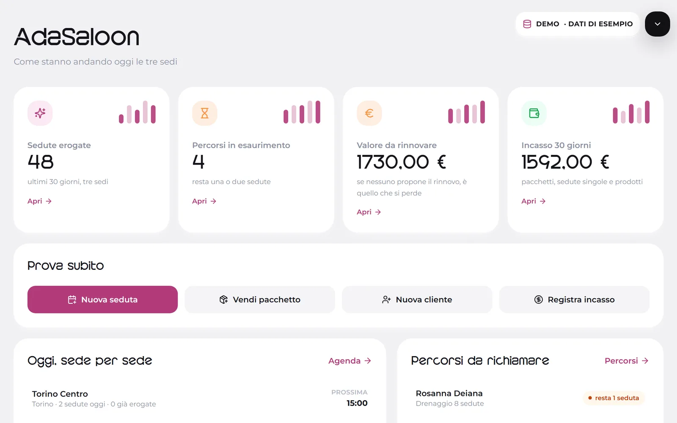Click the euro icon on Valore da rinnovare

tap(369, 113)
